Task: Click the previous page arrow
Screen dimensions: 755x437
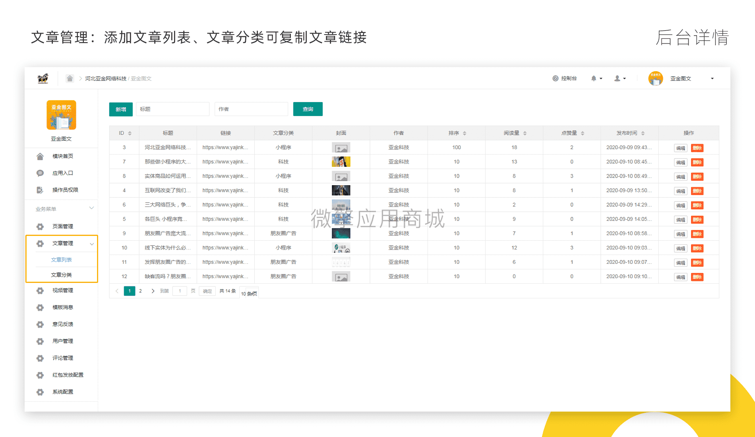Action: tap(117, 291)
